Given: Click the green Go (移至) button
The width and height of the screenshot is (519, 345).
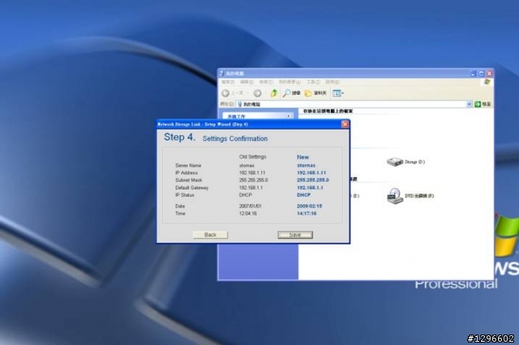Looking at the screenshot, I should point(483,104).
